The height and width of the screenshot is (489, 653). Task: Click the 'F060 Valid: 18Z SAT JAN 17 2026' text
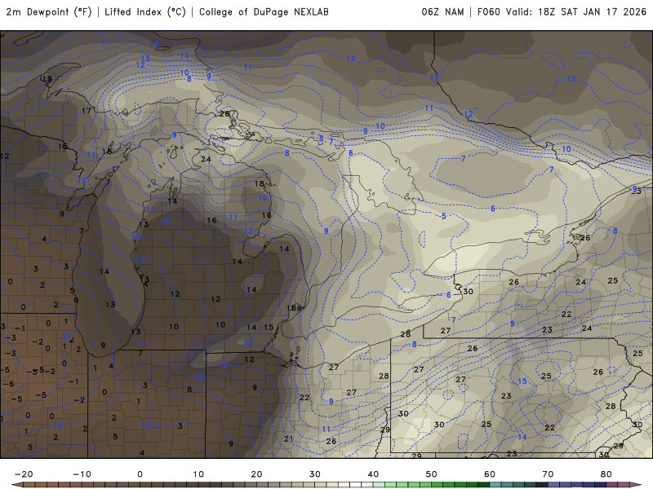[562, 11]
